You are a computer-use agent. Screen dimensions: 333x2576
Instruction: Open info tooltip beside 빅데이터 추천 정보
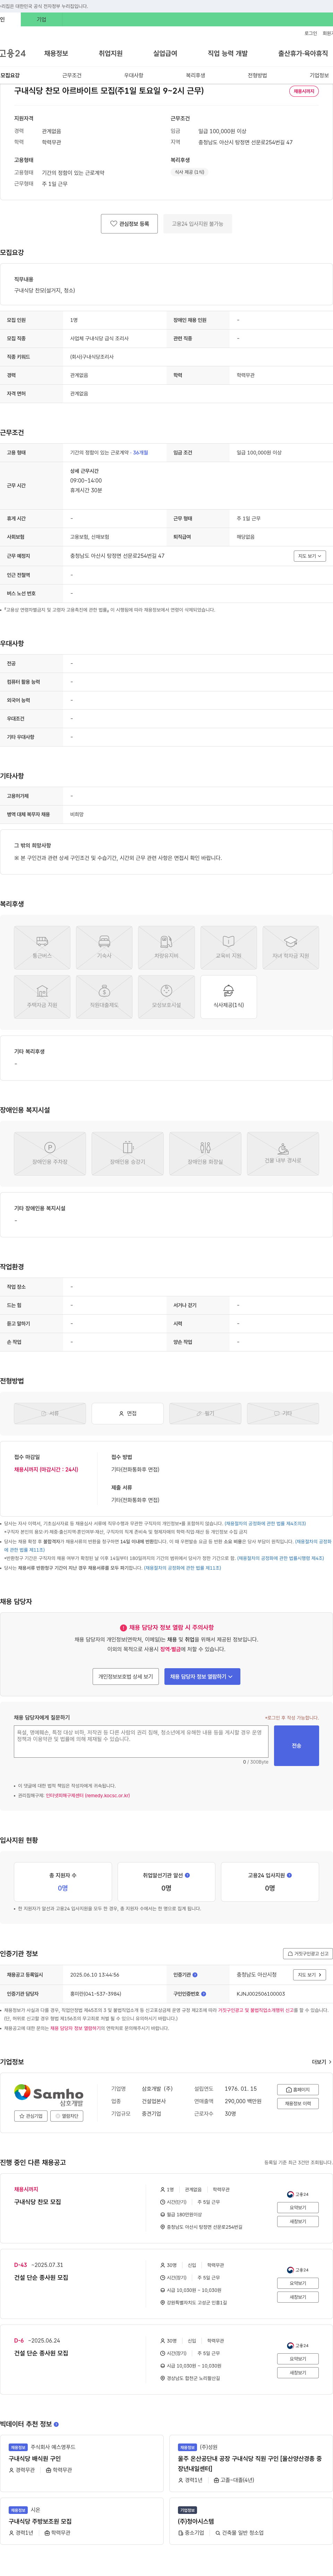tap(56, 2424)
